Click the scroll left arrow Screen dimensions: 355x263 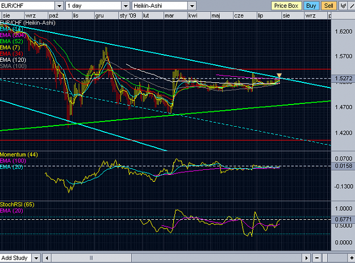[47, 258]
